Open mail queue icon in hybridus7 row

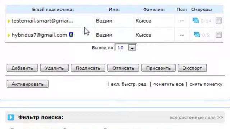pos(197,35)
